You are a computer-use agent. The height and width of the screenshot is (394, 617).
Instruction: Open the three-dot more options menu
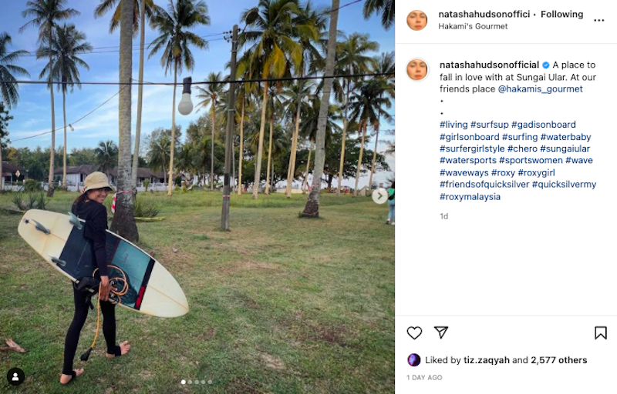point(599,21)
